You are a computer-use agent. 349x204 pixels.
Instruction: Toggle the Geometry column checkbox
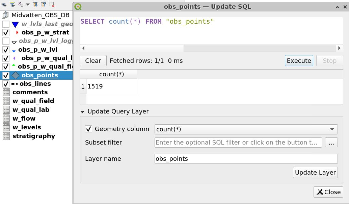[x=89, y=129]
